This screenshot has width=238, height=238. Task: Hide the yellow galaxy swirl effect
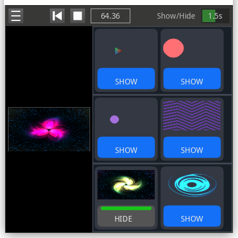(x=126, y=216)
